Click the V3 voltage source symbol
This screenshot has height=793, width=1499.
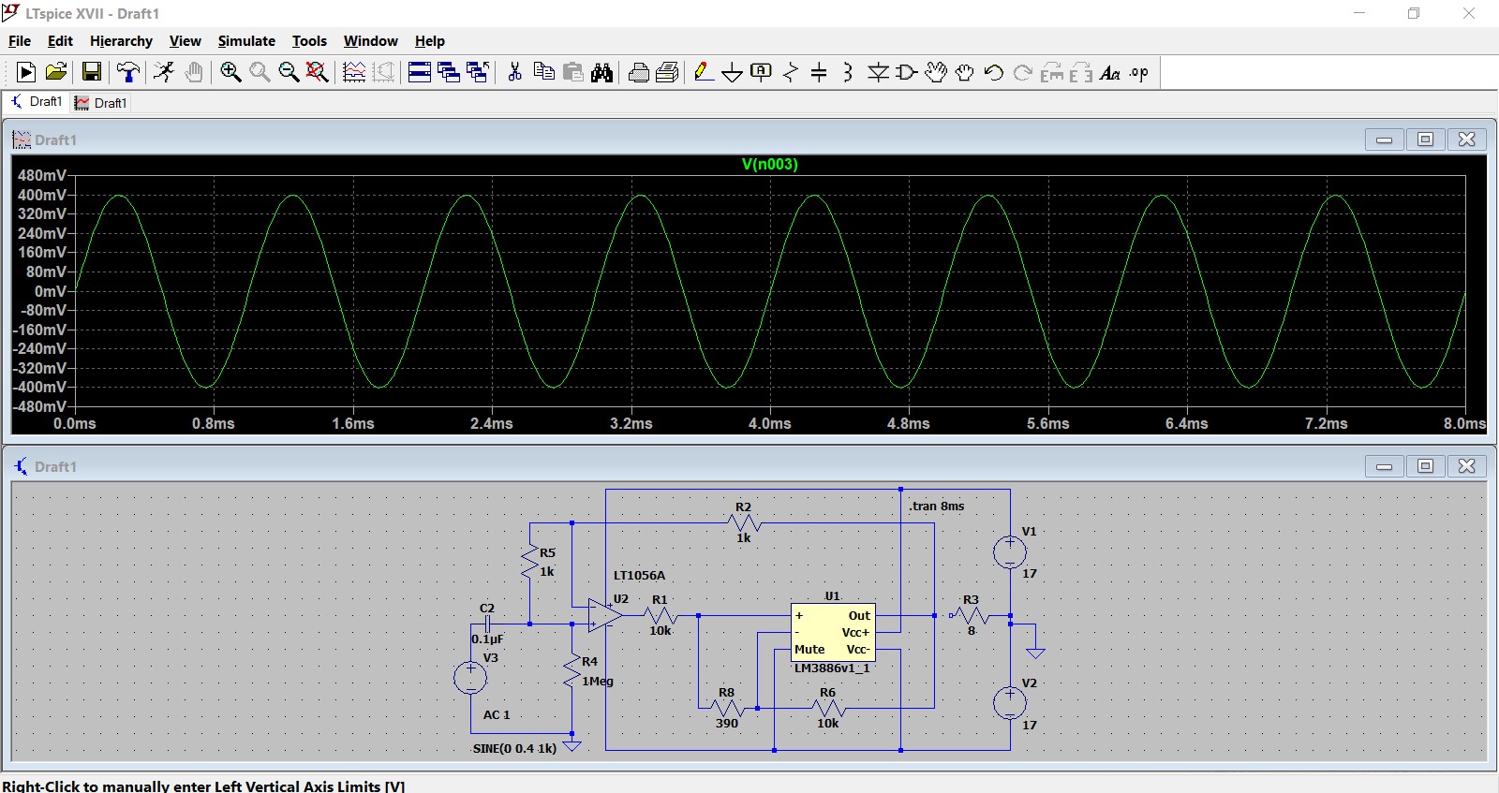(x=470, y=677)
